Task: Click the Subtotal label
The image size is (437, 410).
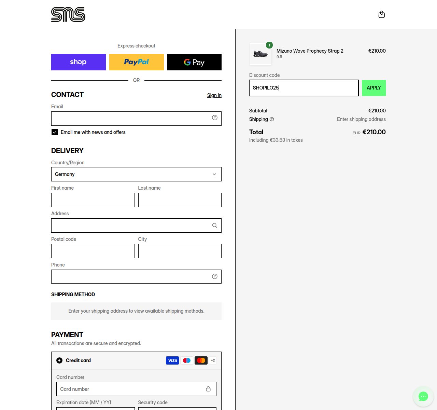Action: (258, 111)
